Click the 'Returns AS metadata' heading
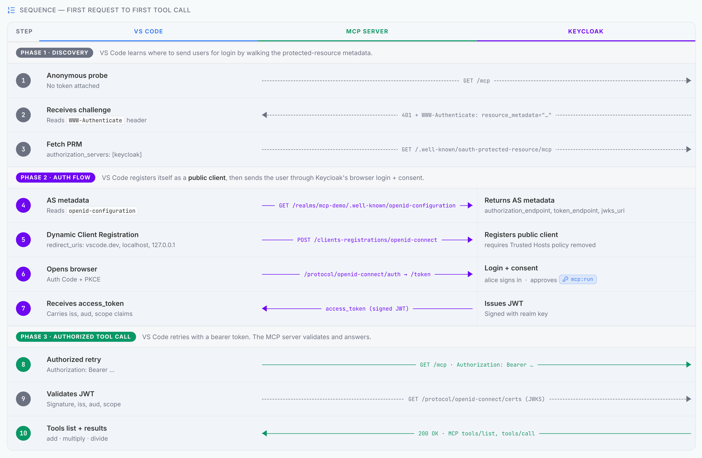702x458 pixels. 519,200
